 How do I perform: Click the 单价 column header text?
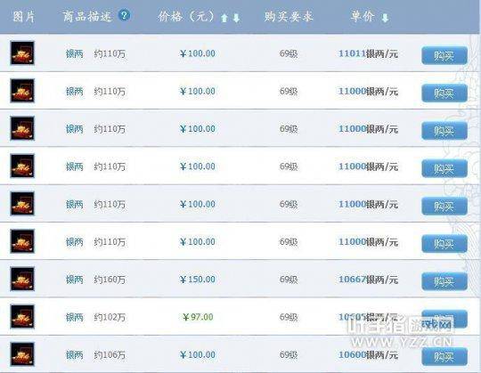pyautogui.click(x=363, y=16)
